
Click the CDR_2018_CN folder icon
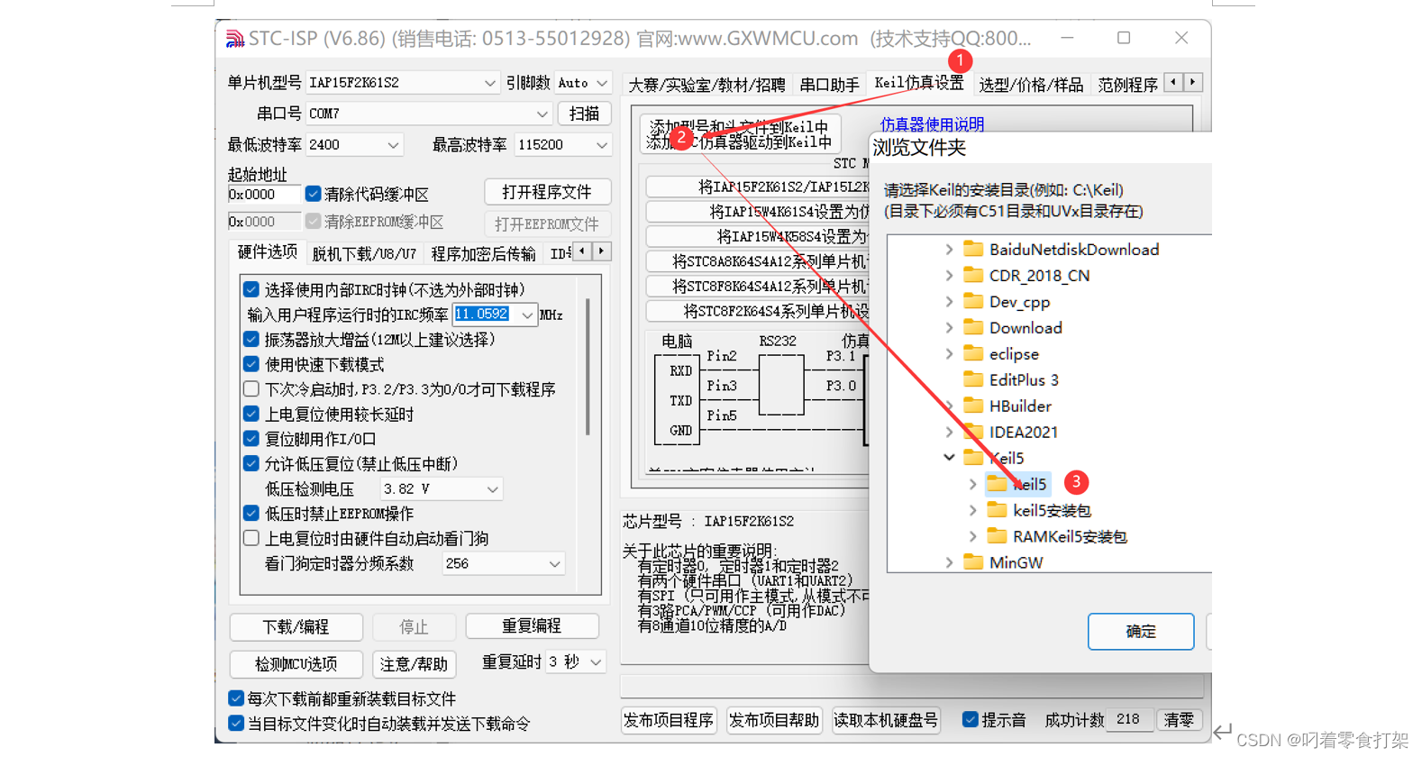(973, 275)
